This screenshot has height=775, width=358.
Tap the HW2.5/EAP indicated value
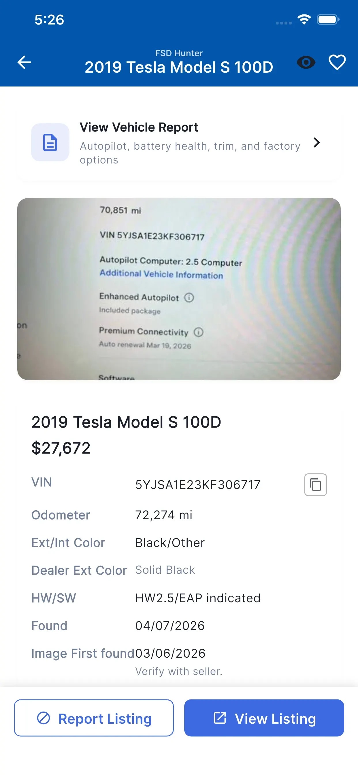pyautogui.click(x=198, y=598)
